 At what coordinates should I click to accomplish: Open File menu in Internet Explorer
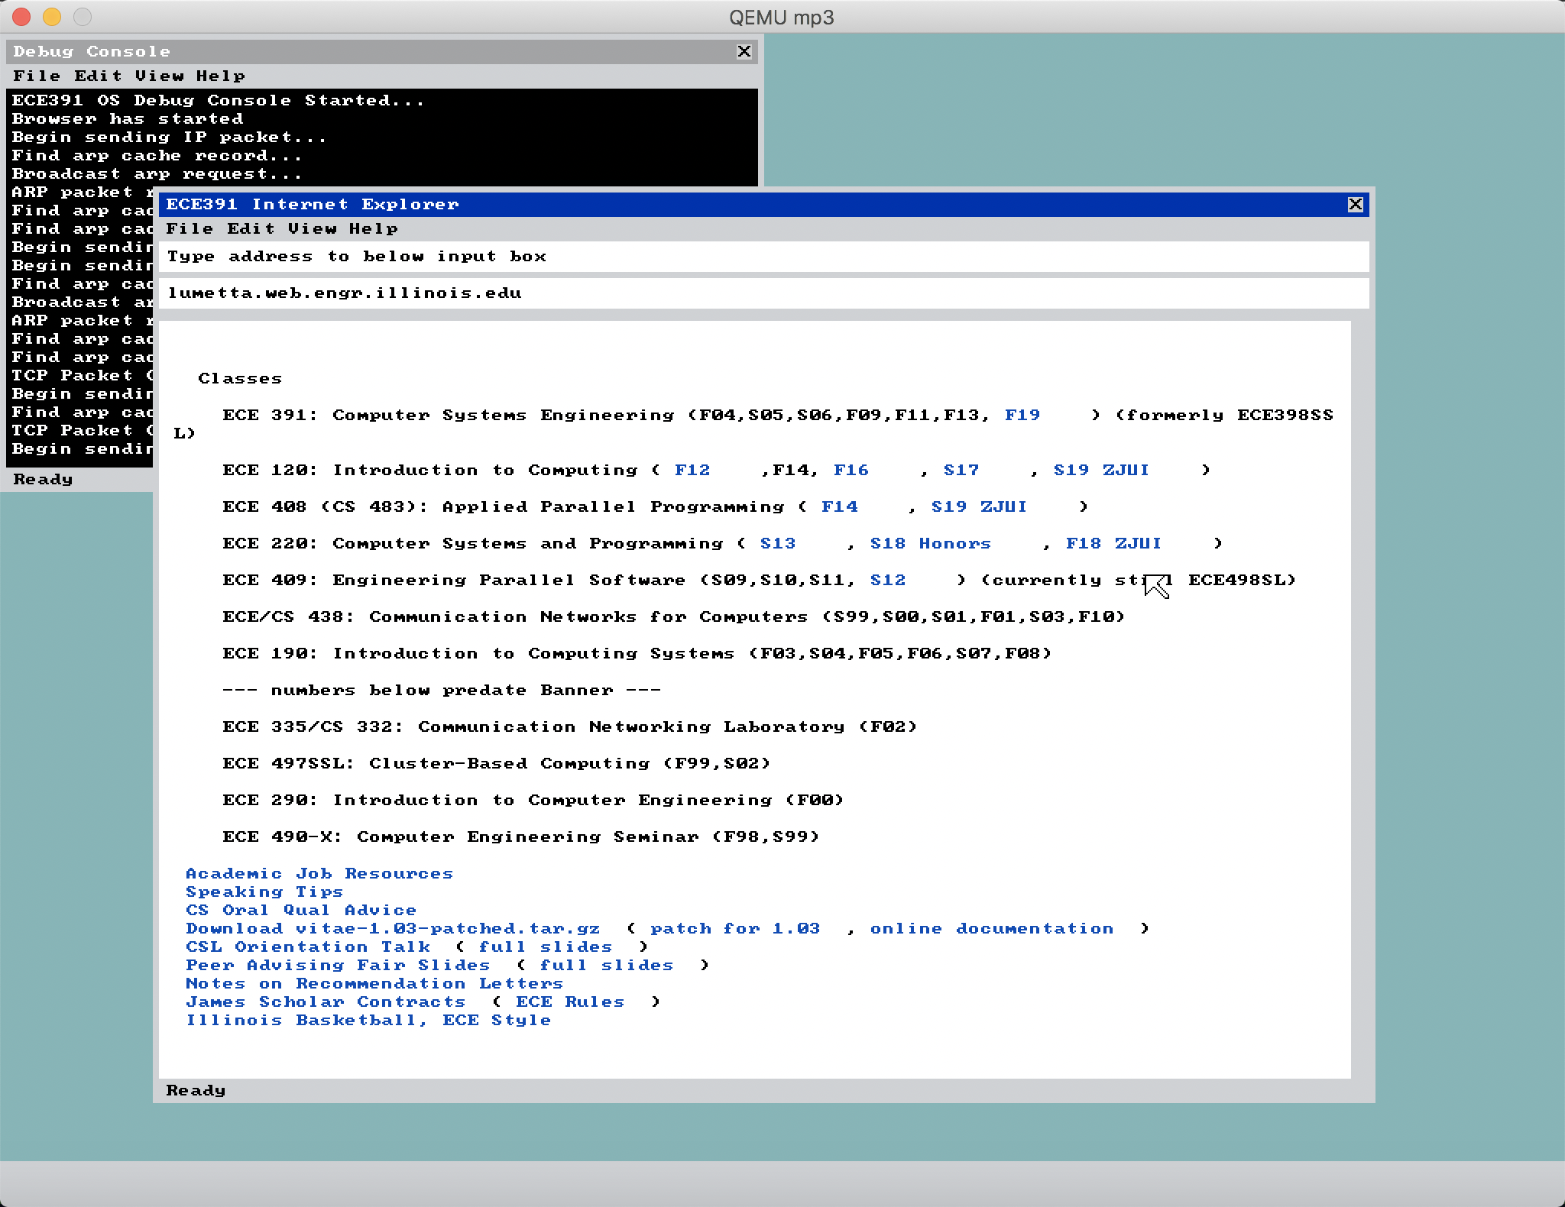coord(190,228)
